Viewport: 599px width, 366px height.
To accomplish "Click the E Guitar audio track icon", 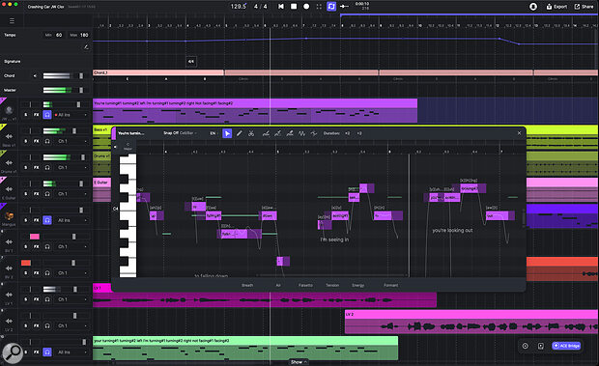I will [9, 189].
